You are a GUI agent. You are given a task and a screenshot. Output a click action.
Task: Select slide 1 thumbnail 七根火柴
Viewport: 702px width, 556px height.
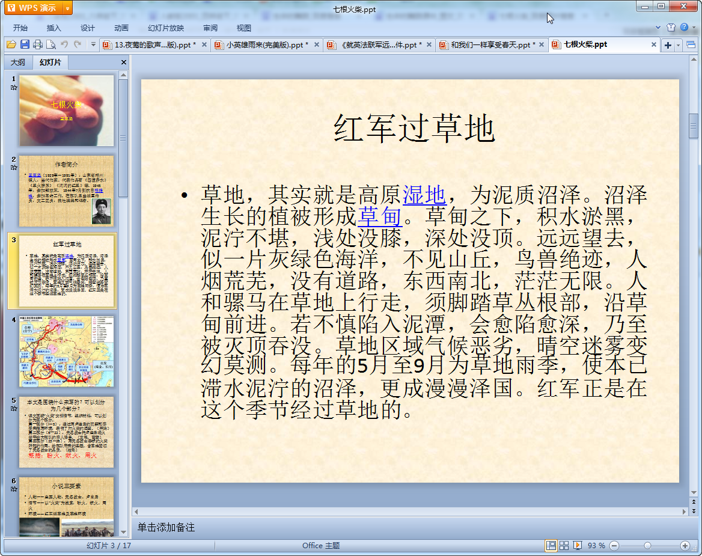point(66,111)
